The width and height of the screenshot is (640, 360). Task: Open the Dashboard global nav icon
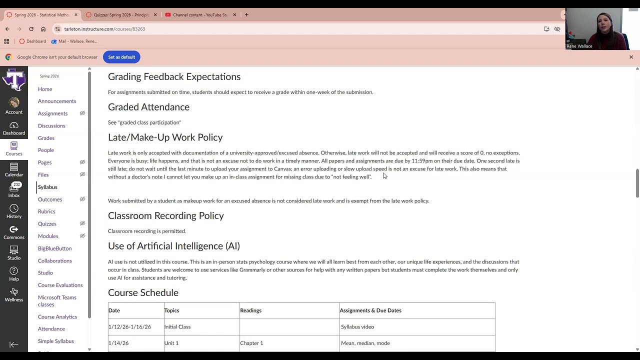14,128
